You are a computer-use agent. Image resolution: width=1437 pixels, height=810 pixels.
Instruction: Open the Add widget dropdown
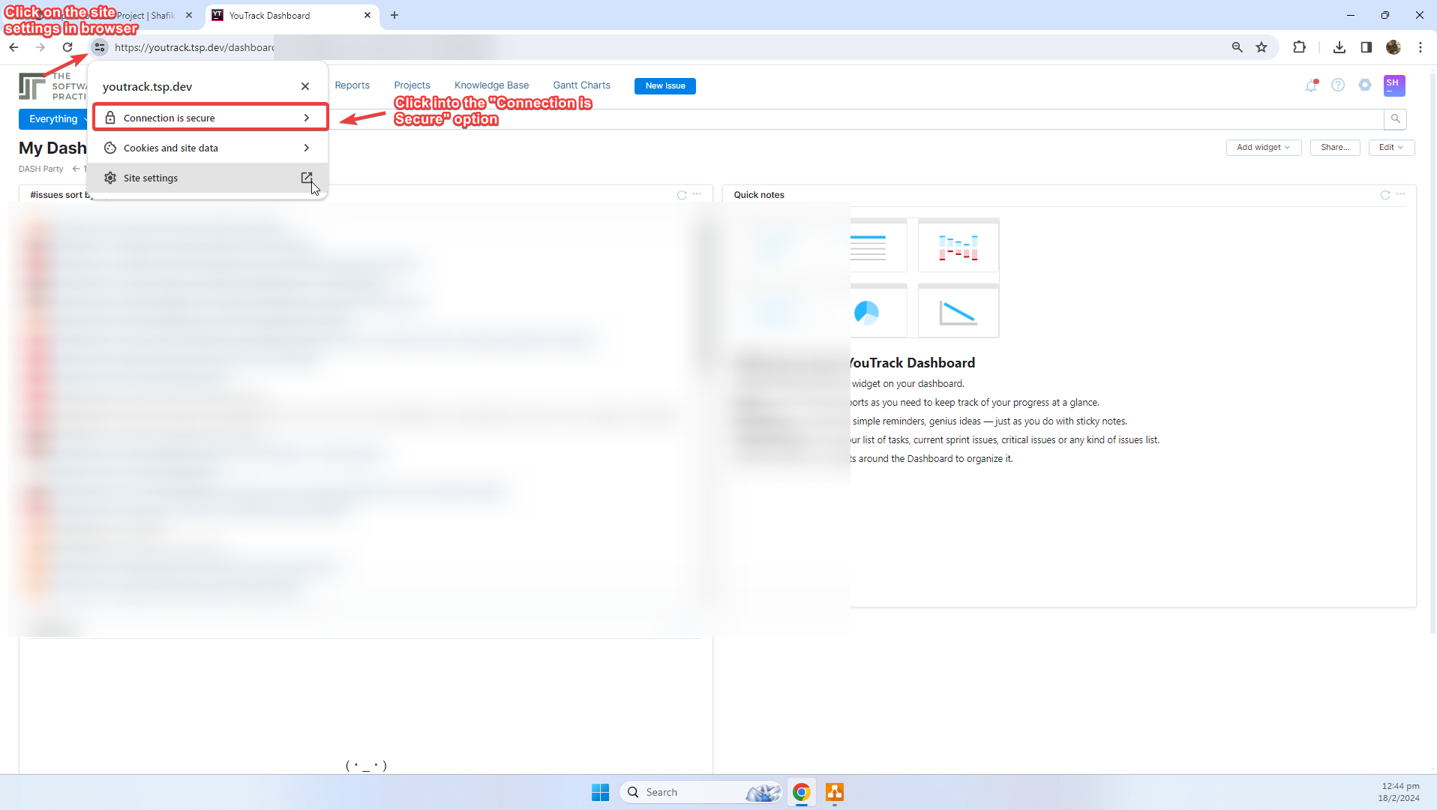point(1263,148)
